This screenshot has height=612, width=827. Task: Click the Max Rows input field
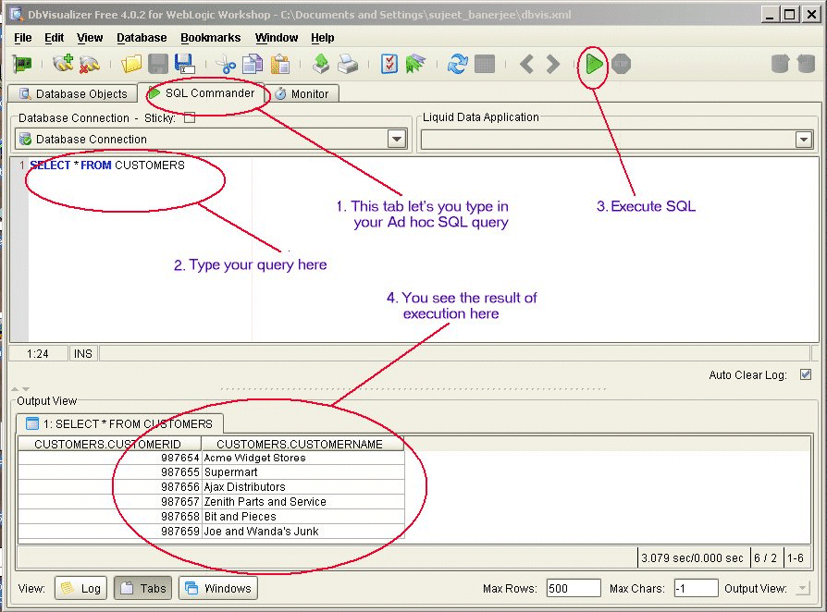click(x=574, y=588)
